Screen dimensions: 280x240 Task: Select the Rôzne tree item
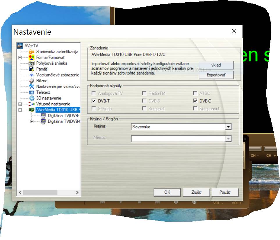42,81
